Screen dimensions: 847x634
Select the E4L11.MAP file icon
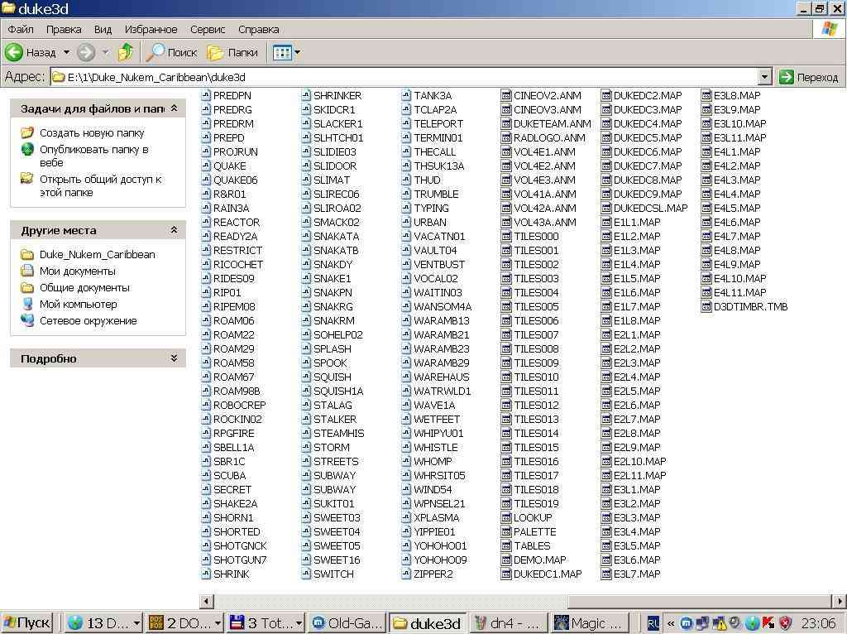pyautogui.click(x=706, y=292)
